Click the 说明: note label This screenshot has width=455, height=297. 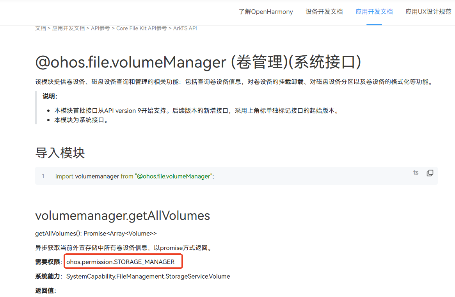[x=50, y=97]
